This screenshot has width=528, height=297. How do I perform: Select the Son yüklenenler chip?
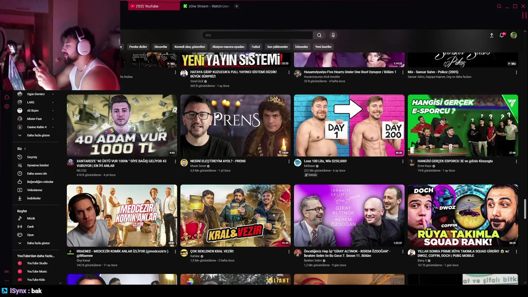(x=278, y=47)
